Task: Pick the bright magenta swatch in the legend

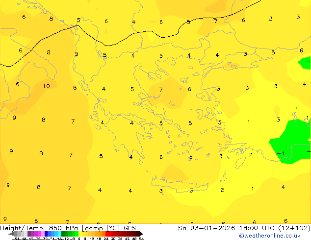Action: (x=39, y=234)
